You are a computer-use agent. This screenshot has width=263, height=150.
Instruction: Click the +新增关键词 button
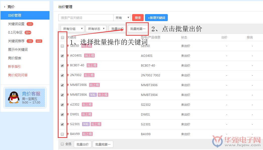[156, 17]
